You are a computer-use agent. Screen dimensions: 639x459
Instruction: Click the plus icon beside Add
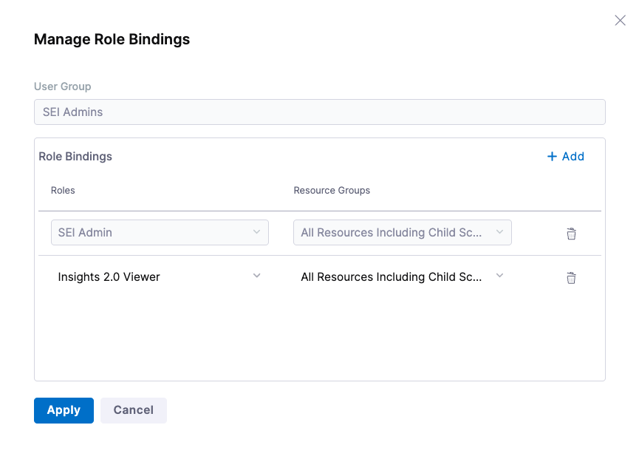pos(552,157)
